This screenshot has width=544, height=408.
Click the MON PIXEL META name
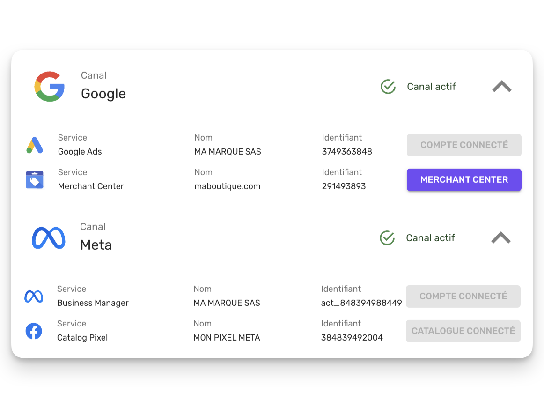pyautogui.click(x=227, y=338)
